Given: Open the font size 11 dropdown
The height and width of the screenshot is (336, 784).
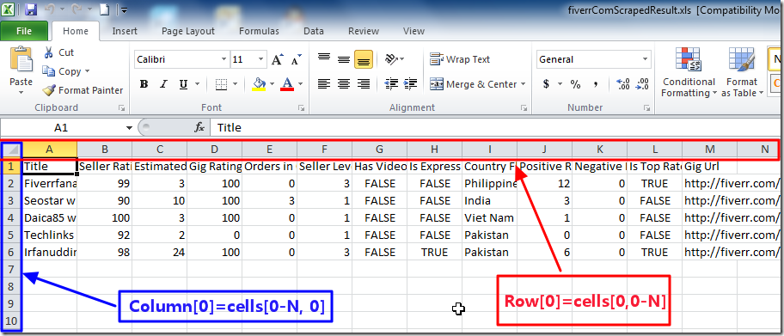Looking at the screenshot, I should coord(261,59).
